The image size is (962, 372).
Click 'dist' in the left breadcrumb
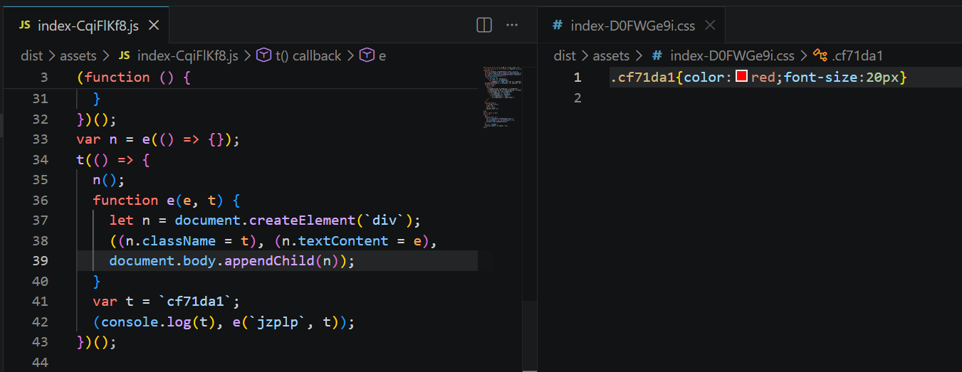click(x=31, y=55)
